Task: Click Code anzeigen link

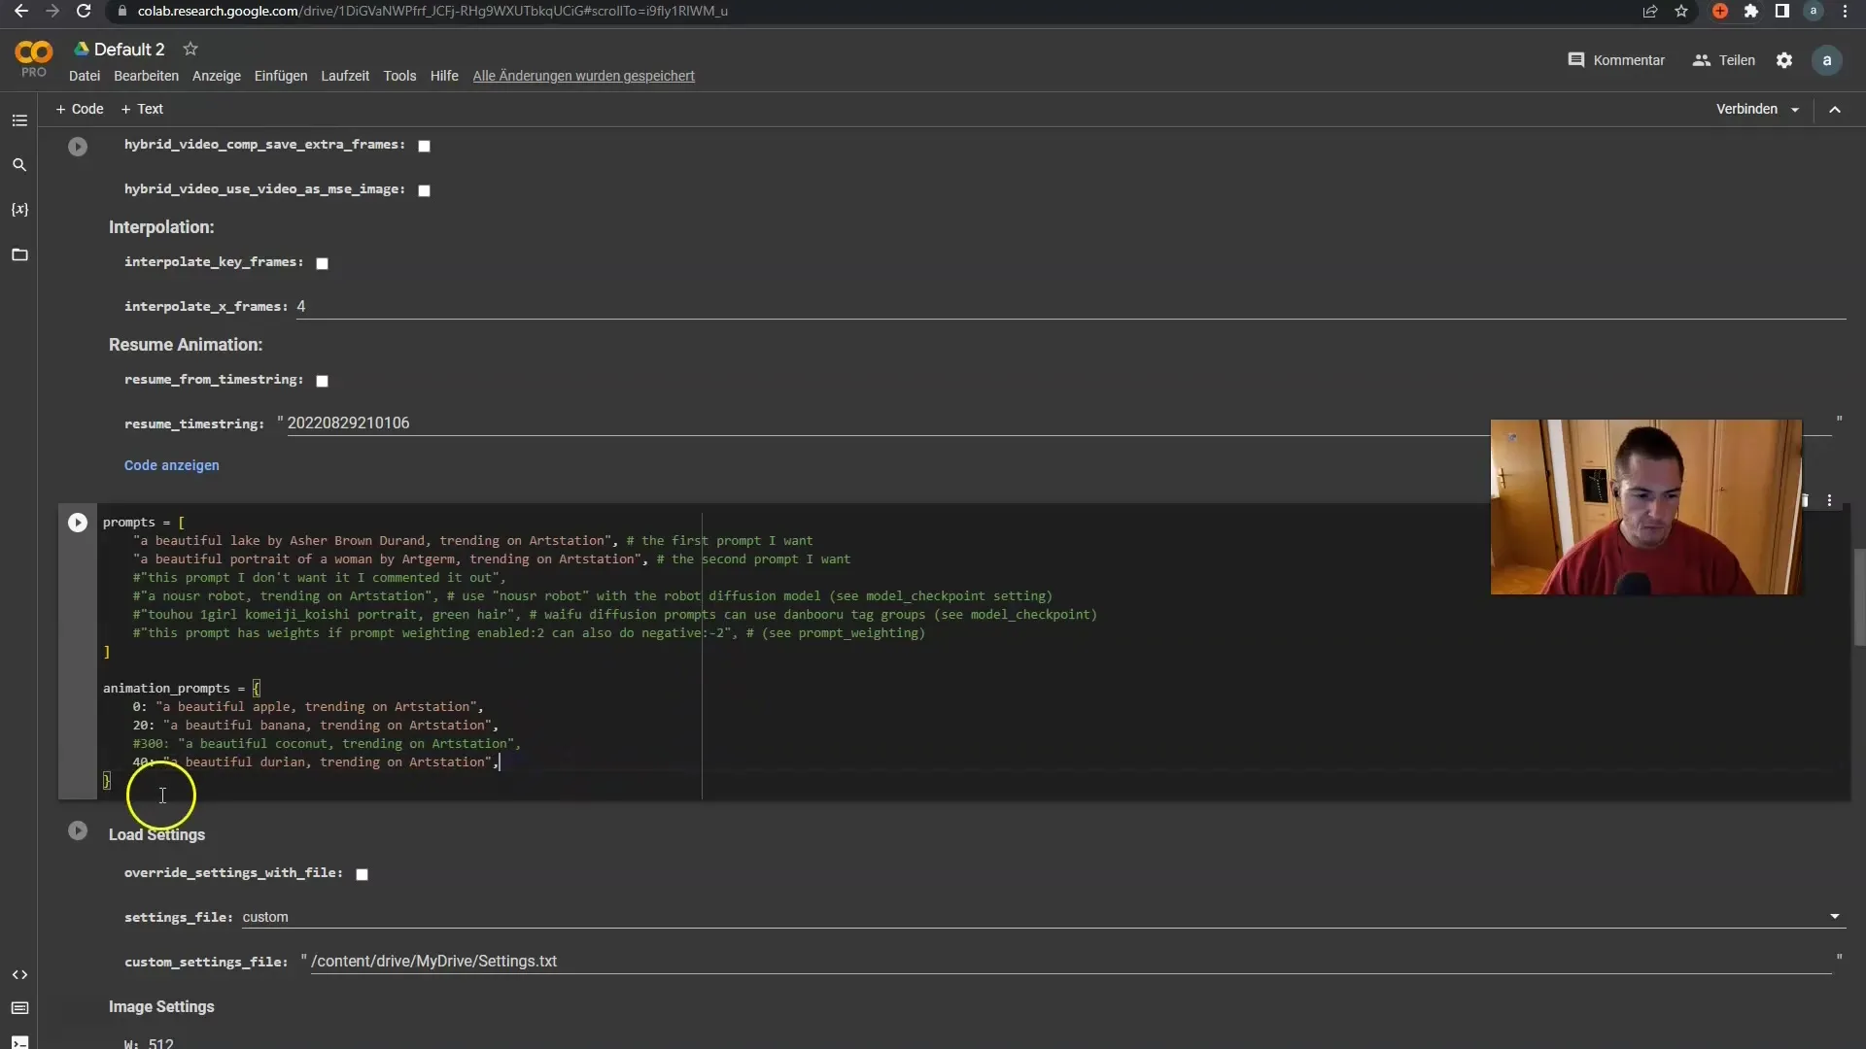Action: pos(172,465)
